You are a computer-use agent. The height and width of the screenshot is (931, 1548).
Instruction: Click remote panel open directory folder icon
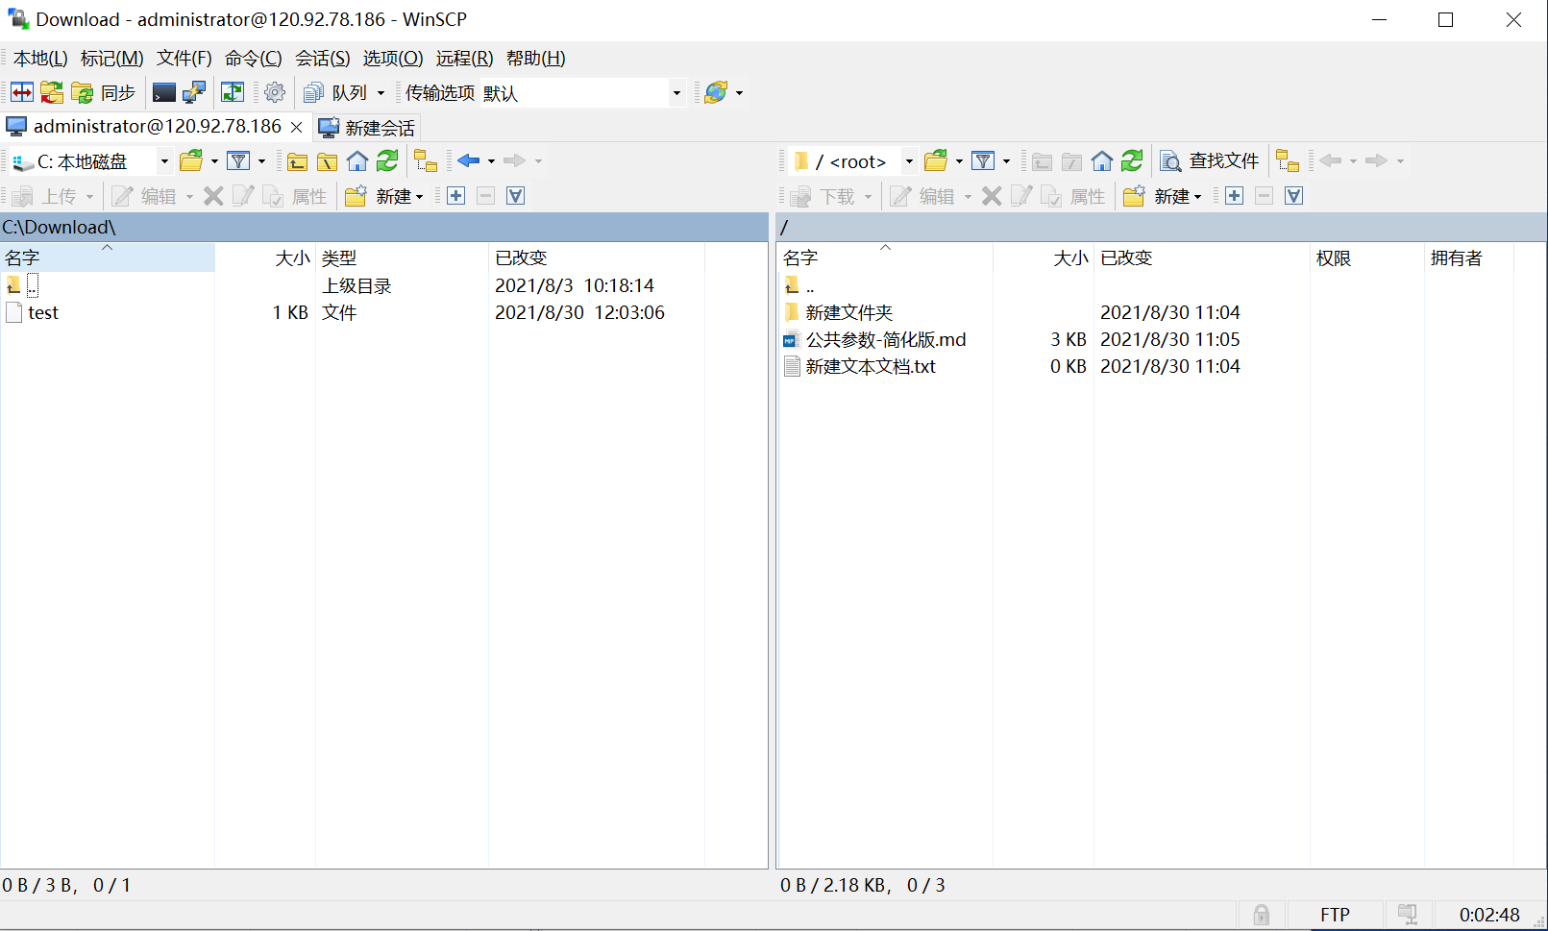[936, 161]
